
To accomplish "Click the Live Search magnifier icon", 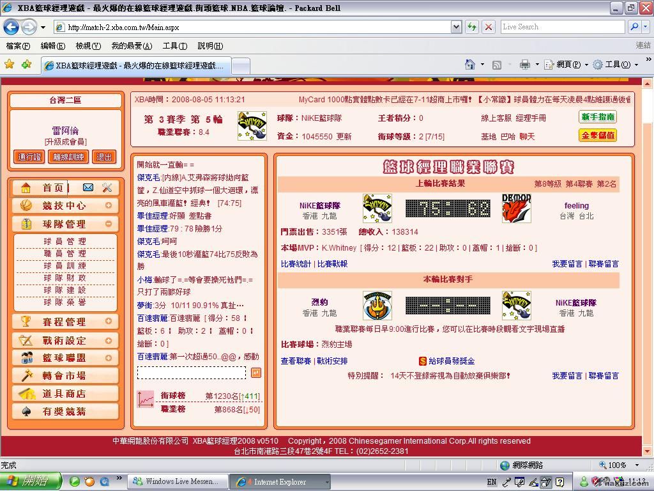I will click(634, 27).
